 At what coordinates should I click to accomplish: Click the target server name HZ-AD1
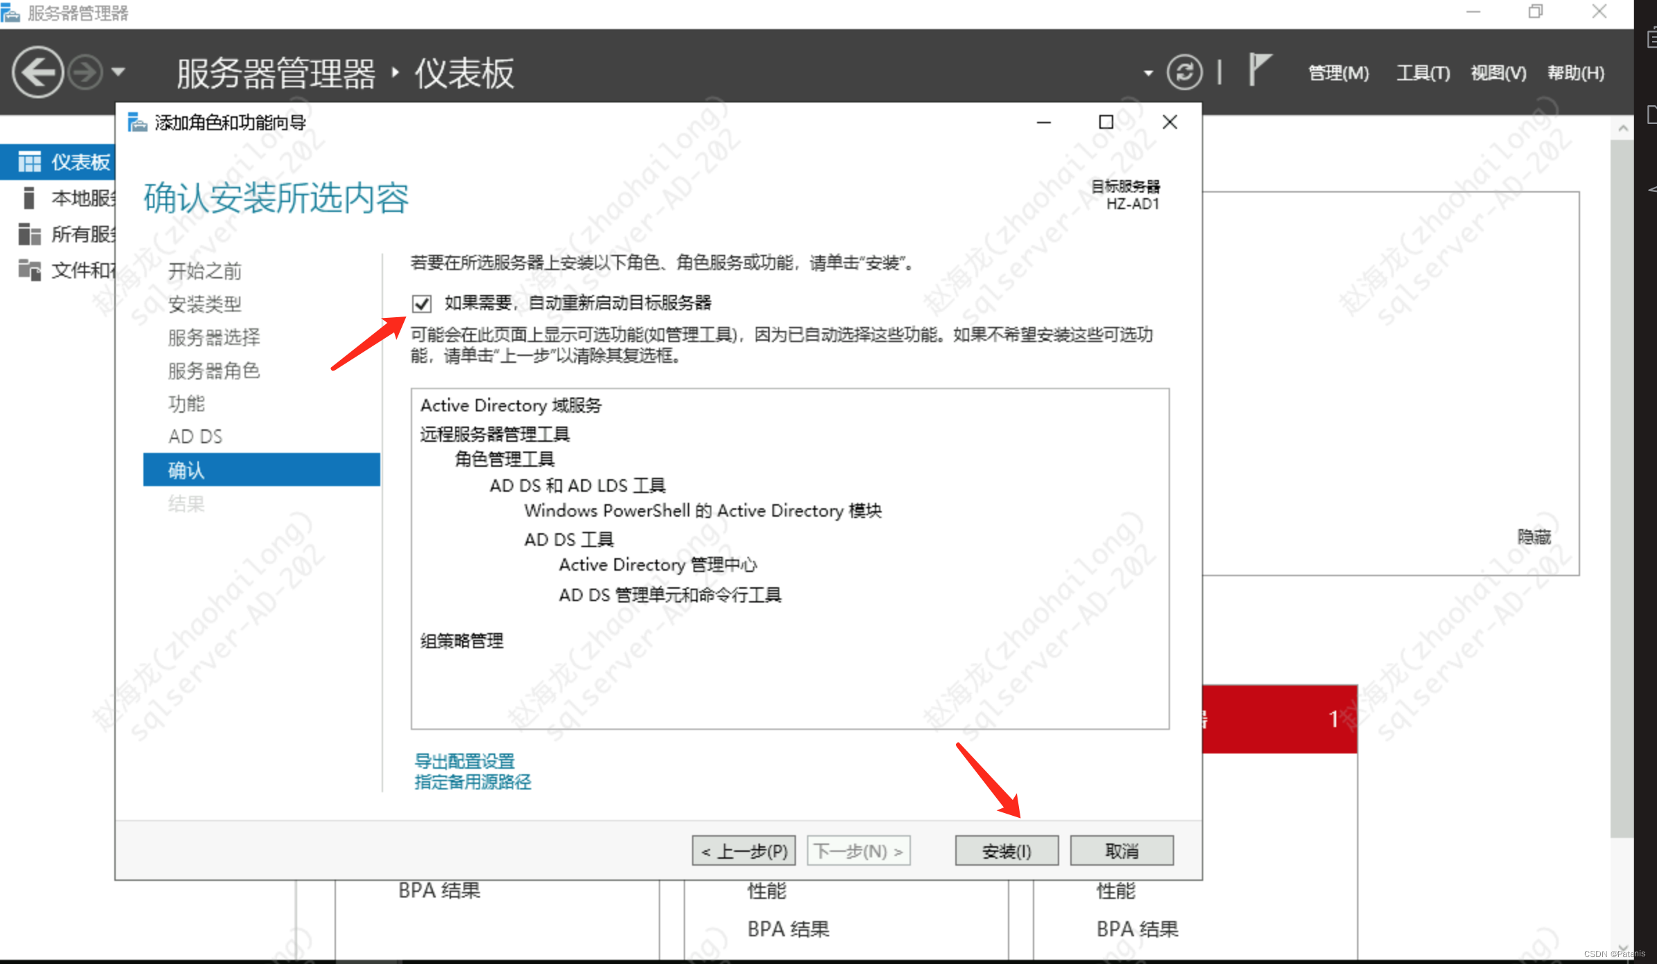tap(1133, 204)
